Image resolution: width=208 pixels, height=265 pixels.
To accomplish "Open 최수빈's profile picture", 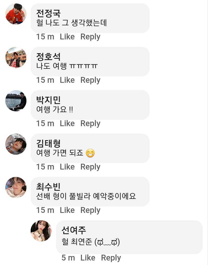I will click(16, 188).
